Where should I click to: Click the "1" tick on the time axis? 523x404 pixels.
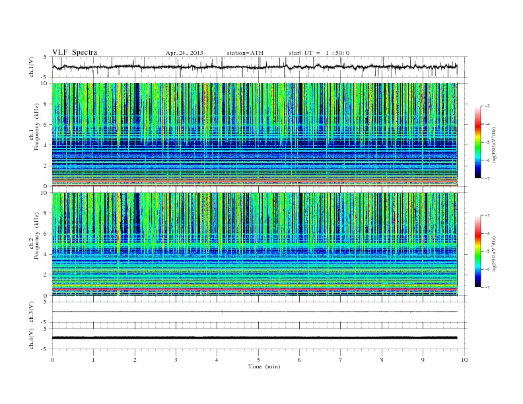(x=93, y=360)
